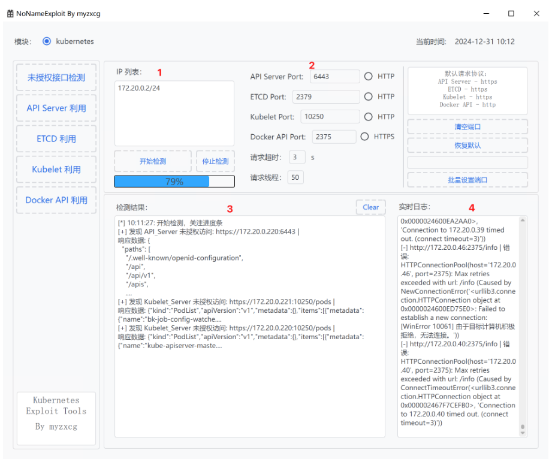552x459 pixels.
Task: Edit the Docker API Port field 2375
Action: (334, 137)
